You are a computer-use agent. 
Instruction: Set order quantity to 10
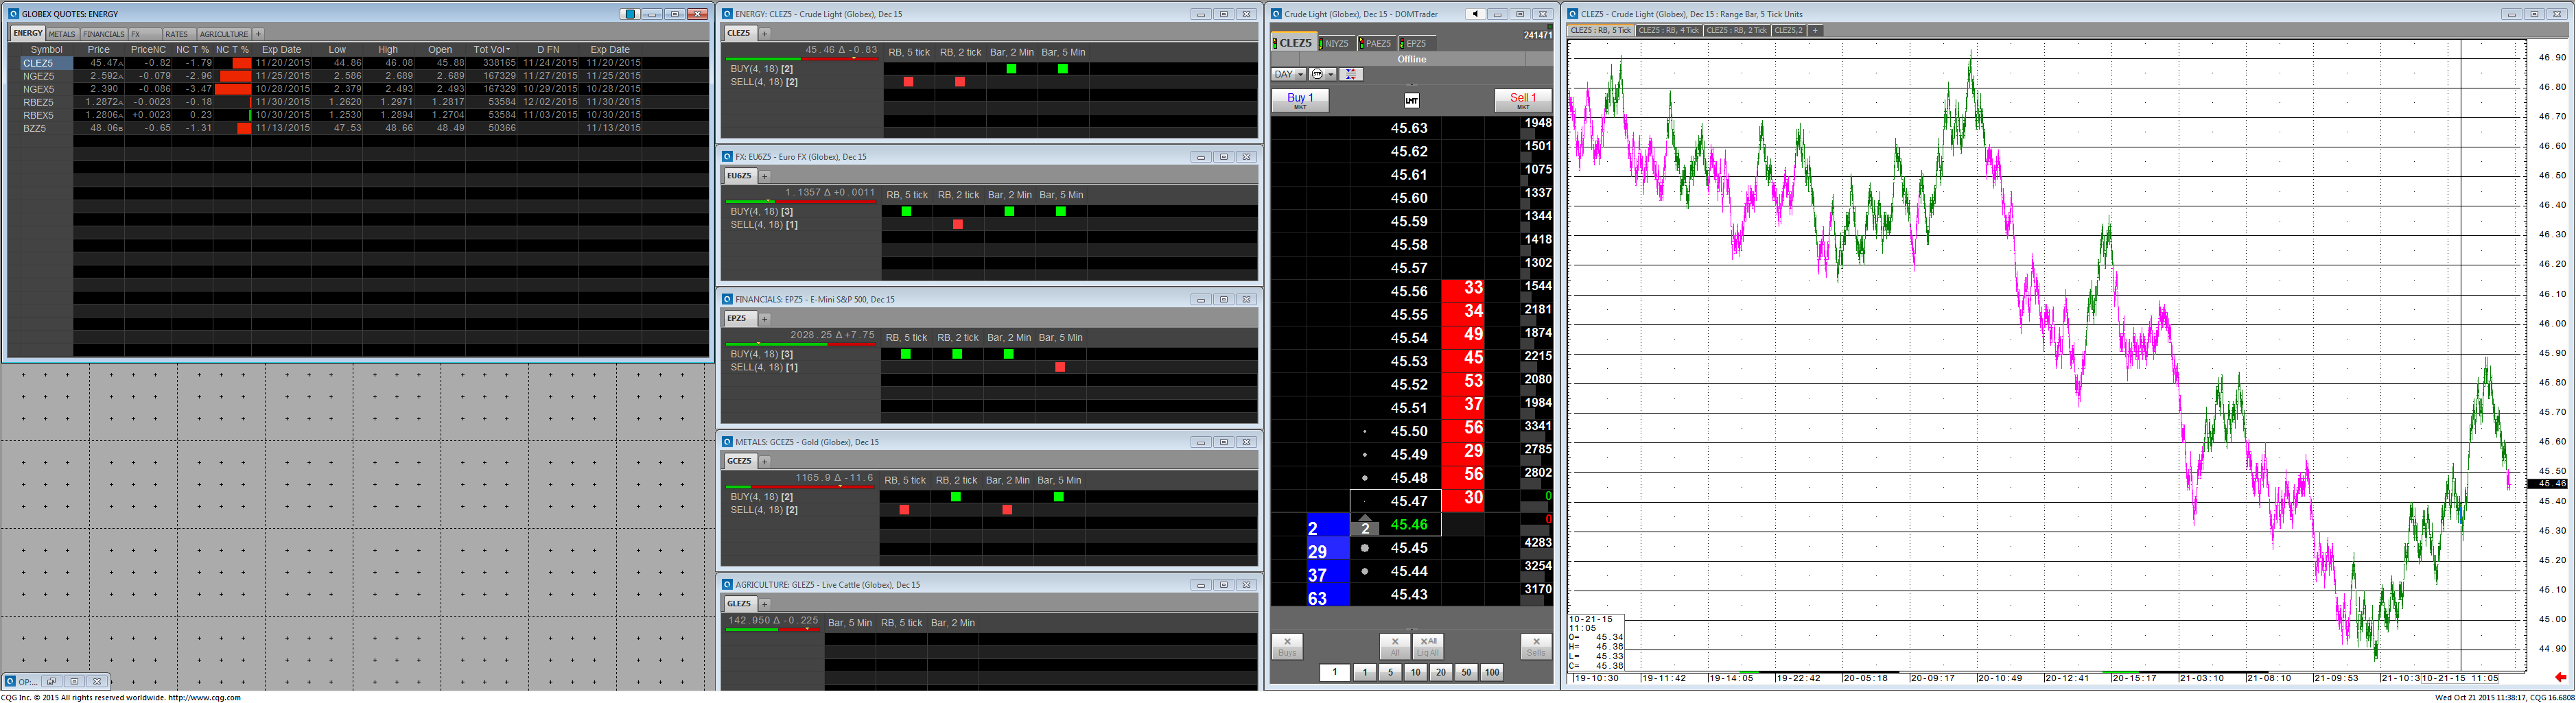(1415, 673)
